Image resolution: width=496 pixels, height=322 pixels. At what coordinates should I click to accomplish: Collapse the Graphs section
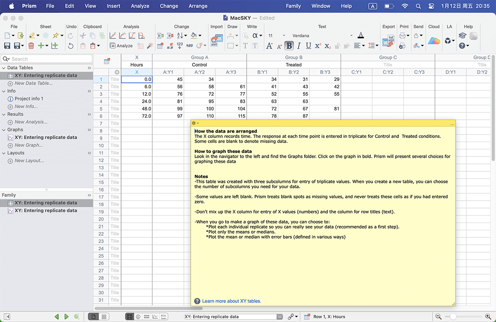click(x=4, y=130)
